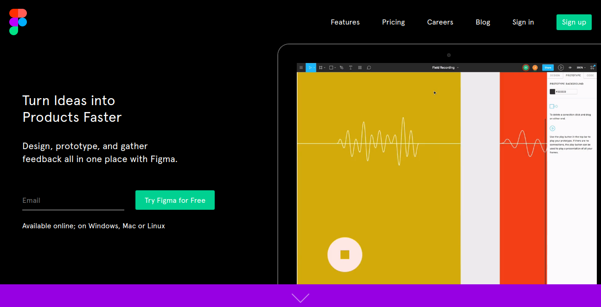Expand the Frame tool dropdown arrow
This screenshot has height=307, width=601.
point(325,68)
